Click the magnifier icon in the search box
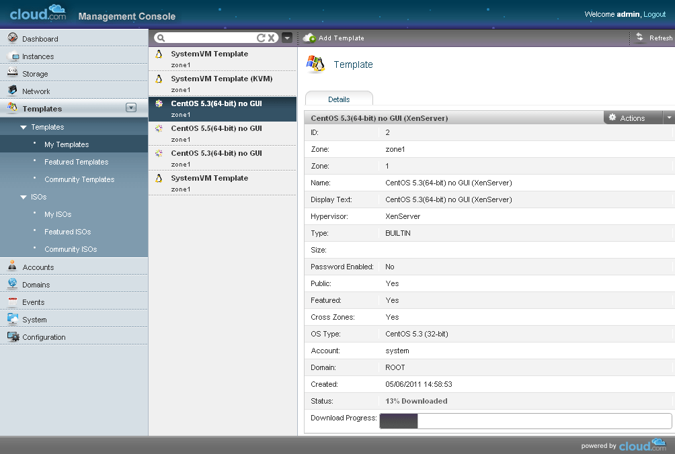The image size is (675, 454). click(x=161, y=38)
